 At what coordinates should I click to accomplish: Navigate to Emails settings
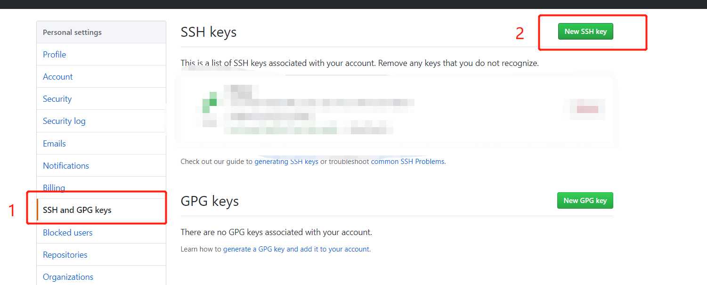coord(54,143)
